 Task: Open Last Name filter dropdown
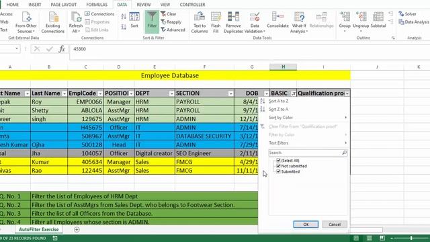64,93
